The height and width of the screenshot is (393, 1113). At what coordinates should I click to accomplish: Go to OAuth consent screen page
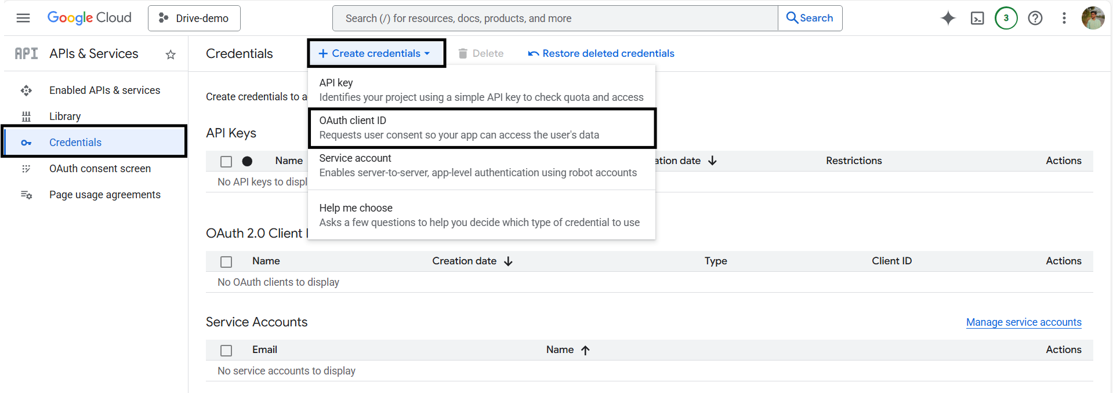click(100, 169)
